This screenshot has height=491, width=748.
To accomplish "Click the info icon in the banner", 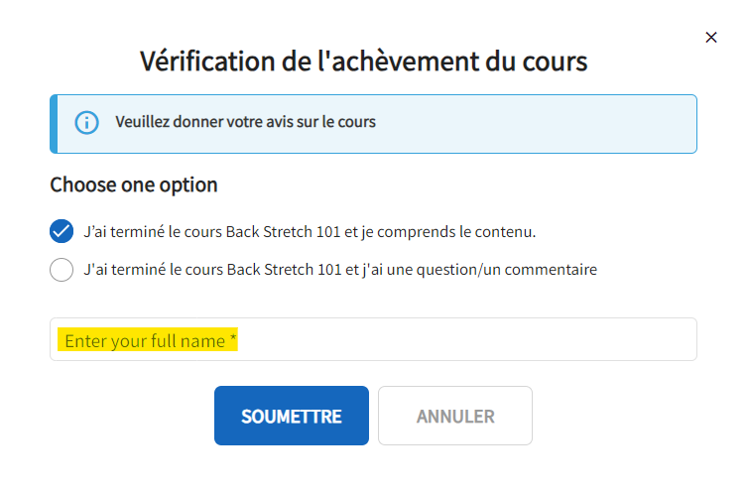I will pos(87,123).
